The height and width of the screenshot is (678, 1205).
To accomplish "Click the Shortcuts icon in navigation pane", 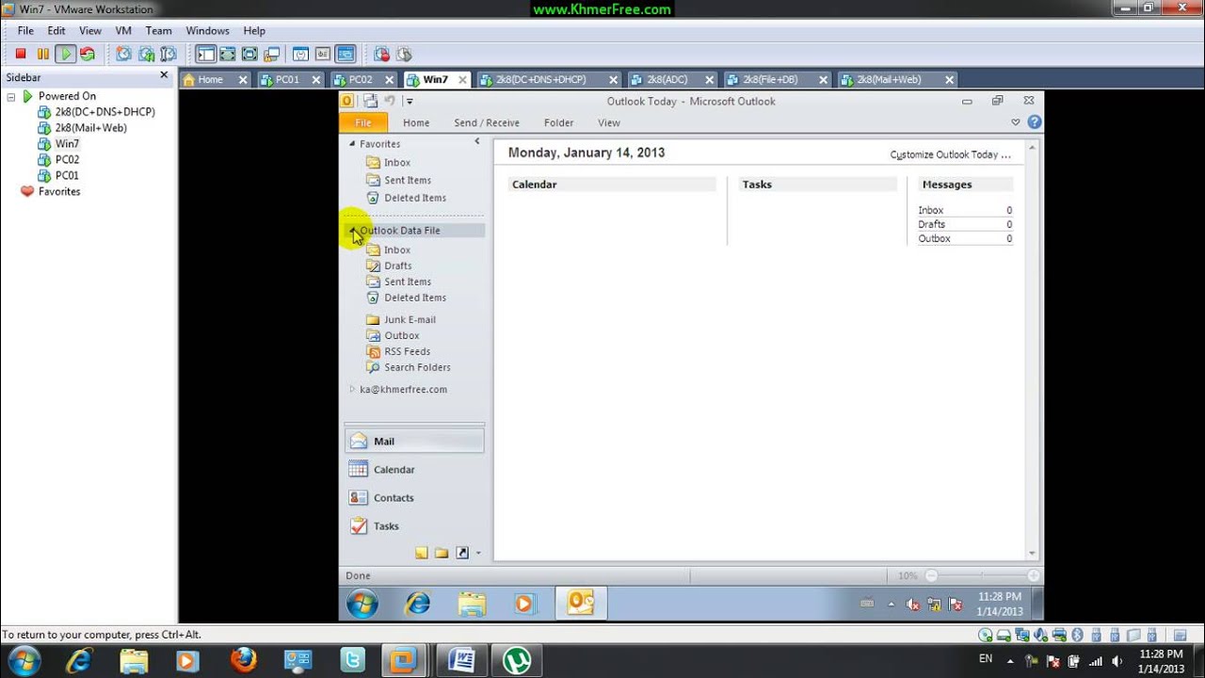I will pos(462,553).
